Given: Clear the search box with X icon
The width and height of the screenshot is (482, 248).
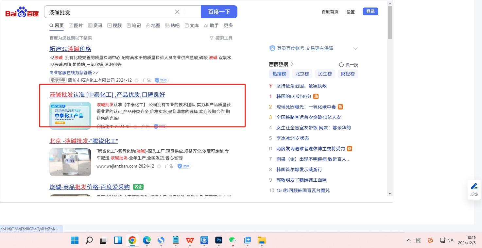Looking at the screenshot, I should tap(177, 12).
